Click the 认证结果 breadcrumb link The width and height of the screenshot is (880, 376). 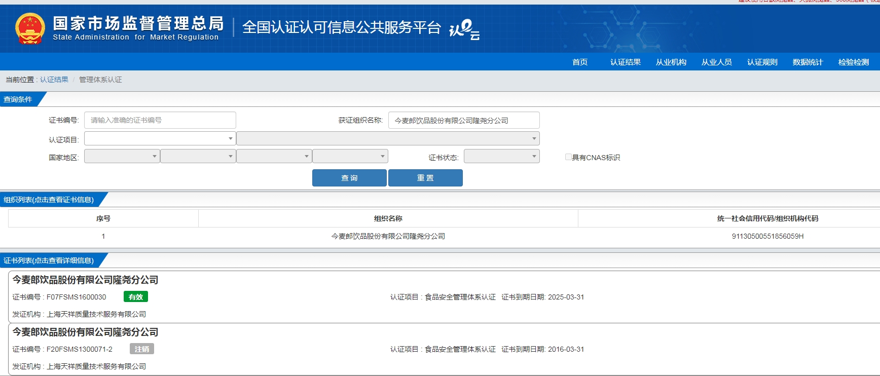tap(54, 80)
